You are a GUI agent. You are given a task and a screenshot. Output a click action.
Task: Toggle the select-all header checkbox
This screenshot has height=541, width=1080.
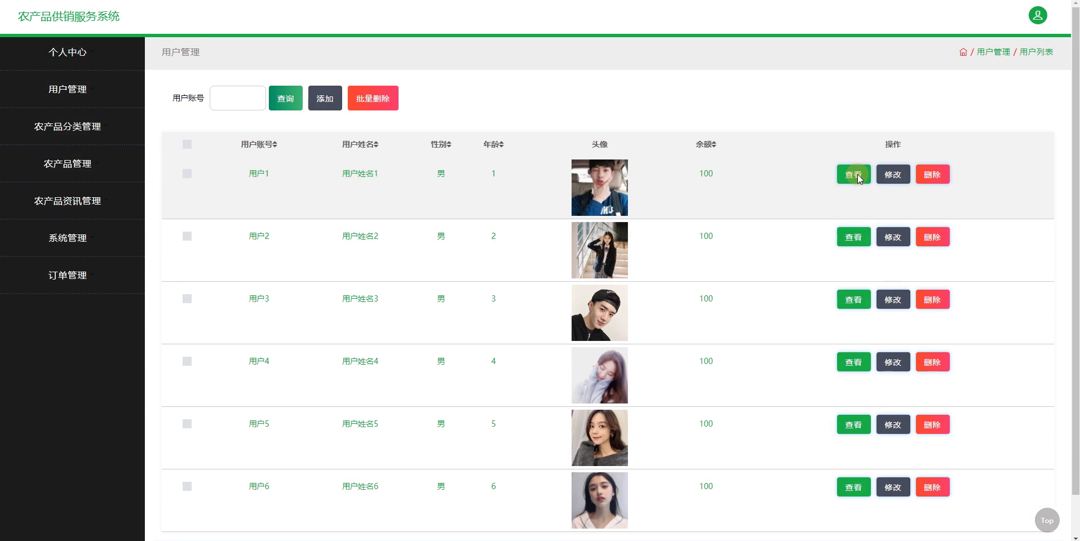[x=187, y=144]
